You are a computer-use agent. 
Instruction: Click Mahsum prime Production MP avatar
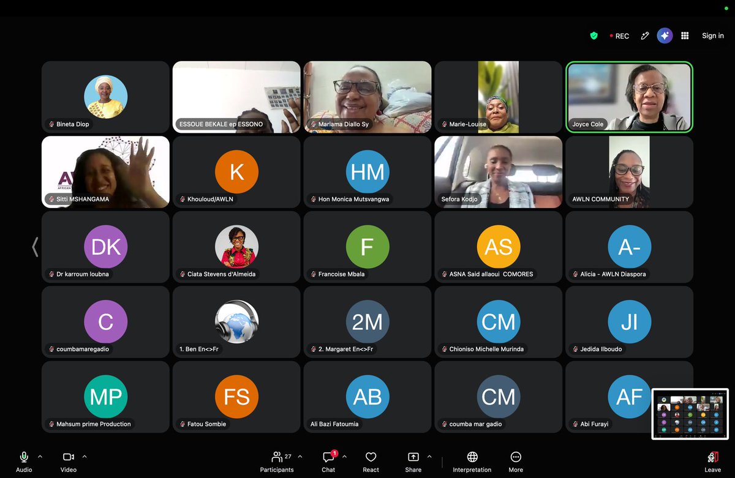[105, 397]
